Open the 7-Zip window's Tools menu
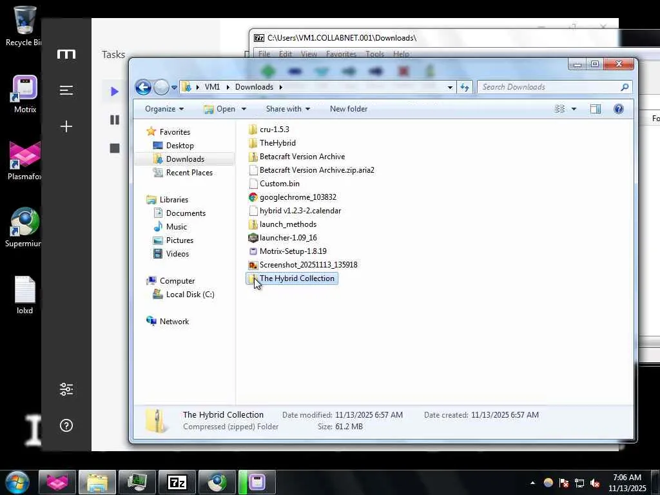Image resolution: width=660 pixels, height=495 pixels. 374,54
